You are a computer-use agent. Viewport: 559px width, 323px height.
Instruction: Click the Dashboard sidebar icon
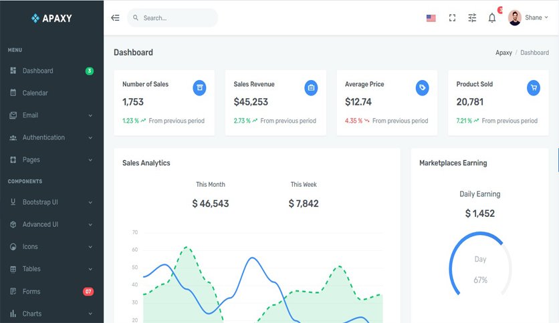click(x=13, y=71)
